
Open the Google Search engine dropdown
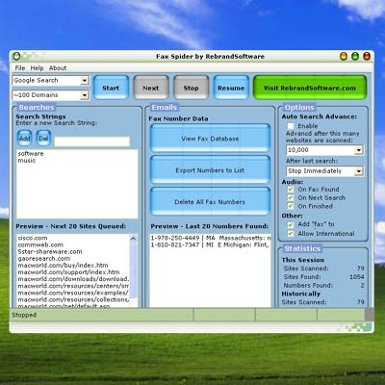click(51, 80)
